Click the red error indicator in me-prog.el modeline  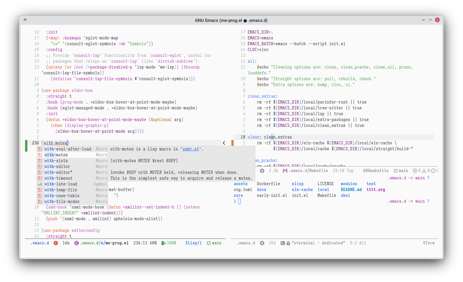coord(56,243)
